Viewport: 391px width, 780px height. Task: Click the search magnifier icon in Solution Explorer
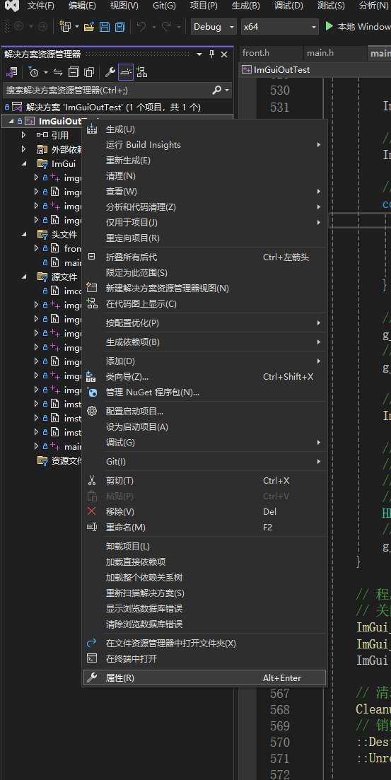tap(217, 90)
